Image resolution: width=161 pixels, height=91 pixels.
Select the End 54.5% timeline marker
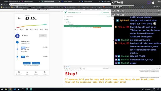click(17, 57)
